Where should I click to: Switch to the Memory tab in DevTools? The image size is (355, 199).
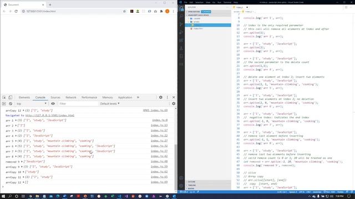coord(107,97)
